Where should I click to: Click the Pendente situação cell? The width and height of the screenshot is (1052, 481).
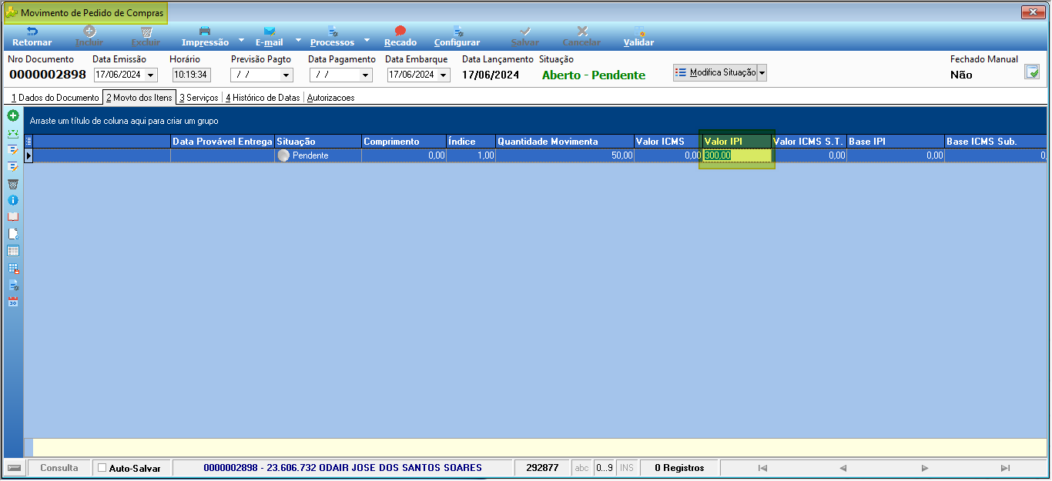[x=318, y=155]
